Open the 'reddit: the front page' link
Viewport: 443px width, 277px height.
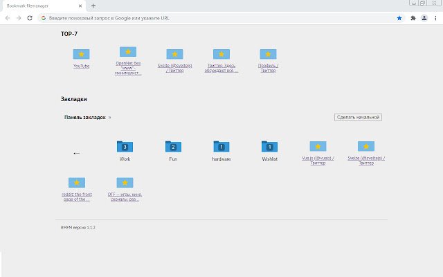77,197
